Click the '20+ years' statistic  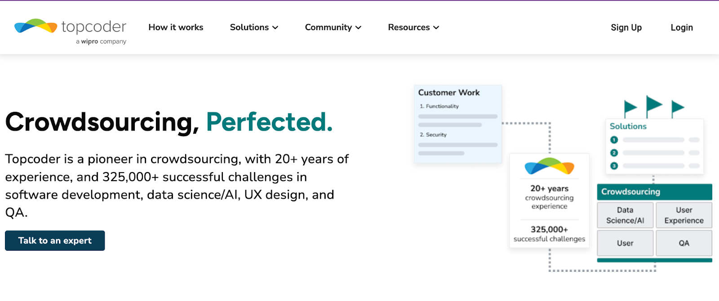[549, 188]
